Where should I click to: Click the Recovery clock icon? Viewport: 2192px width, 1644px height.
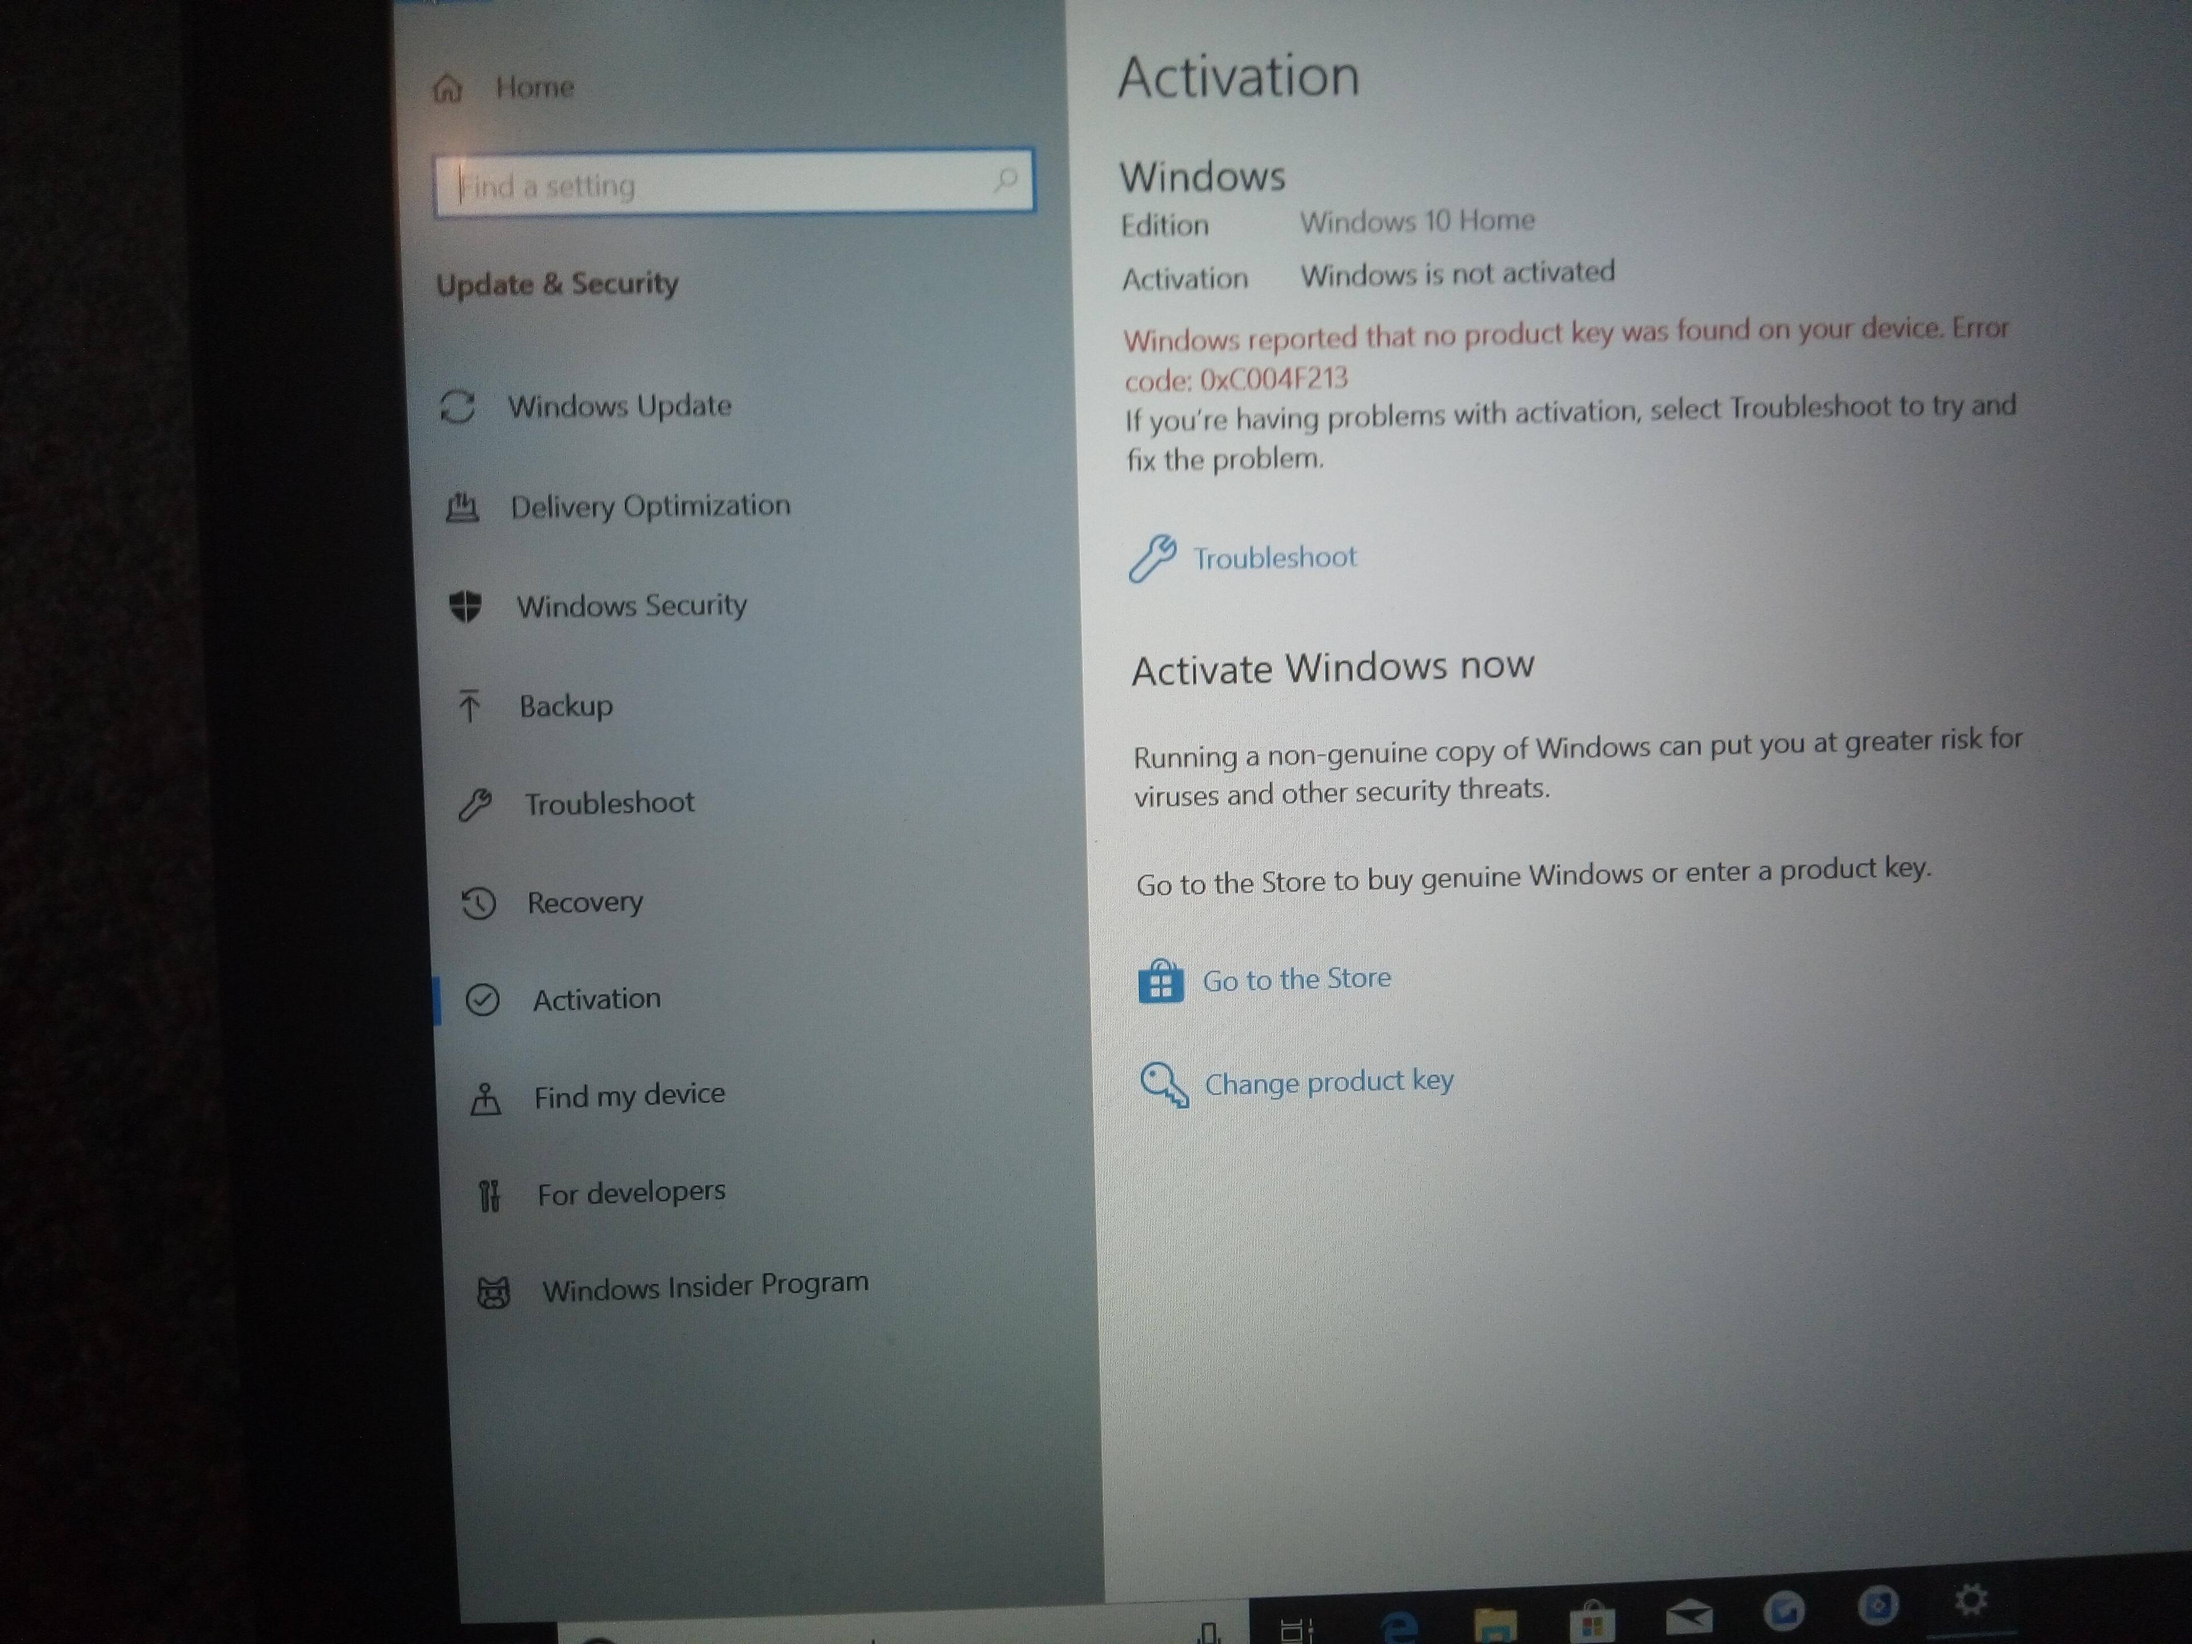[x=478, y=902]
